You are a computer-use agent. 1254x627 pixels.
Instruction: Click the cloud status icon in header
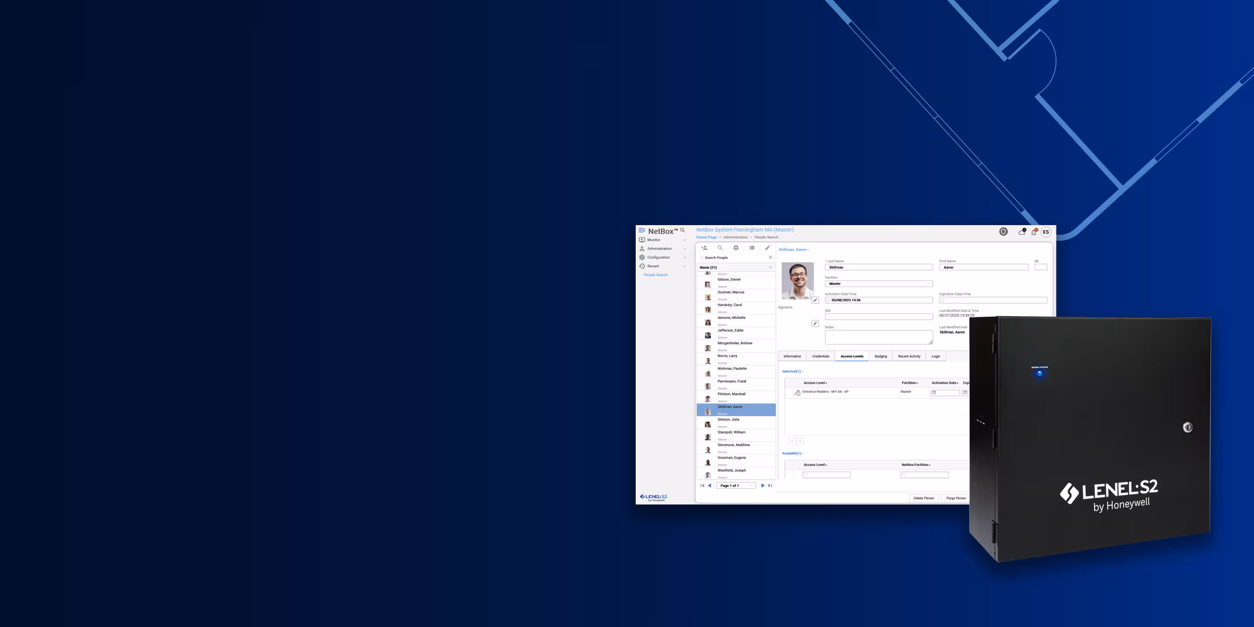point(1022,232)
